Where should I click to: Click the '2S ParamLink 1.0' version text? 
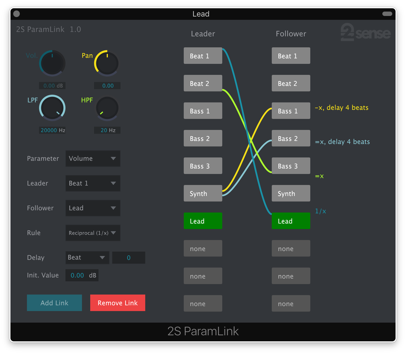[48, 29]
